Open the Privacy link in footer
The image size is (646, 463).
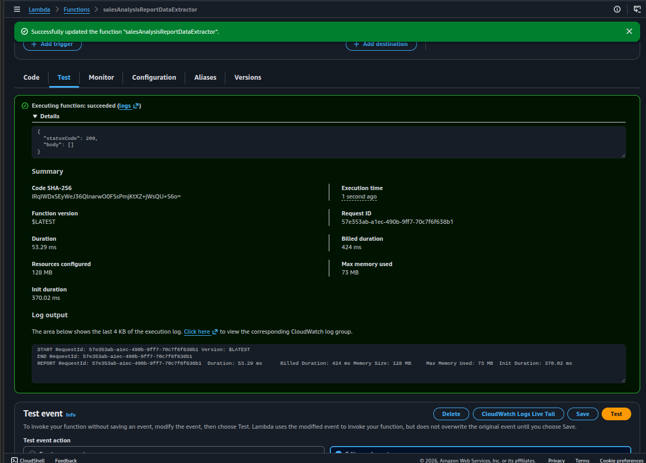click(x=556, y=460)
